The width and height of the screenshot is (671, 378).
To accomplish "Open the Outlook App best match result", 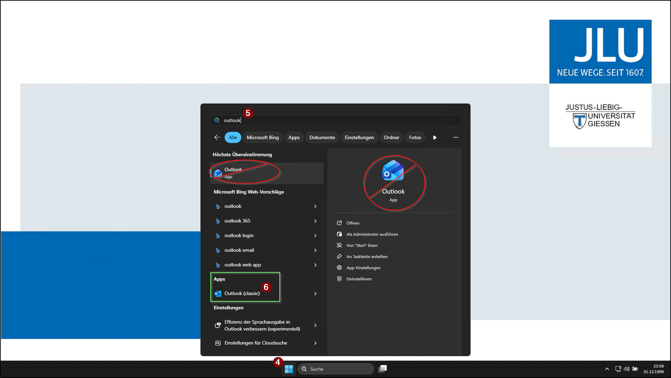I will tap(267, 173).
